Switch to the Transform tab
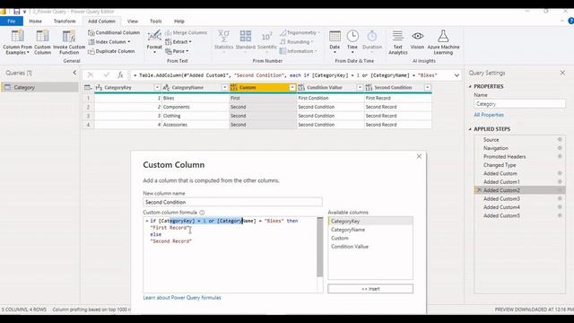The image size is (574, 323). tap(65, 22)
